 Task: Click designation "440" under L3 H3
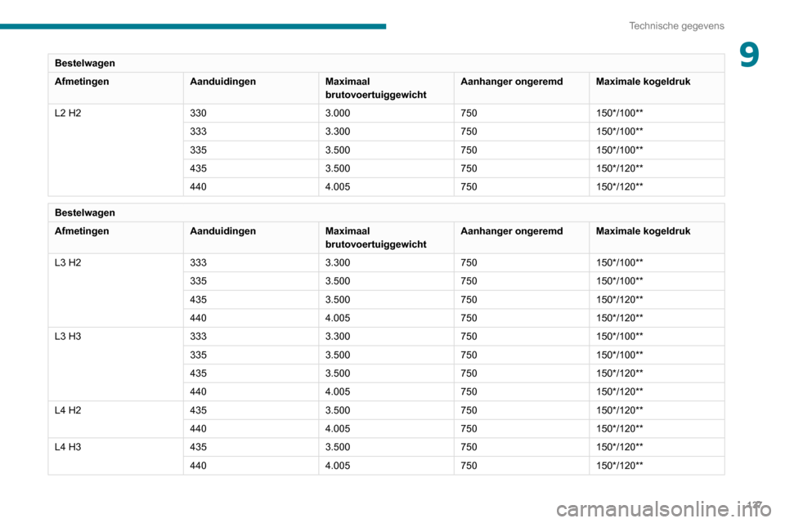click(198, 392)
